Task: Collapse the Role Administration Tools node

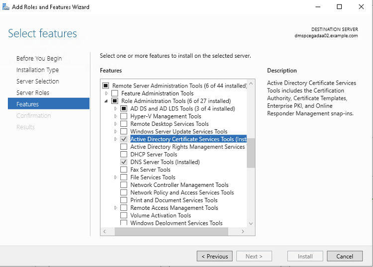Action: coord(106,101)
